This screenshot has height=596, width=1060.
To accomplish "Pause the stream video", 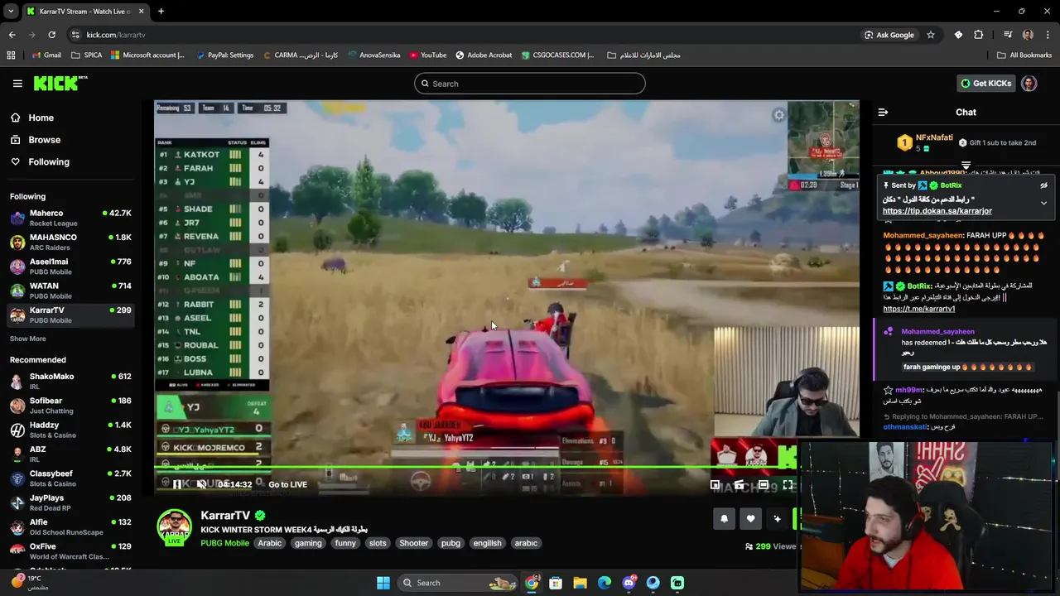I will 176,484.
